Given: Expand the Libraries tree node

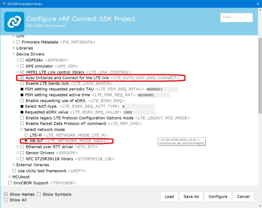Looking at the screenshot, I should [x=14, y=48].
